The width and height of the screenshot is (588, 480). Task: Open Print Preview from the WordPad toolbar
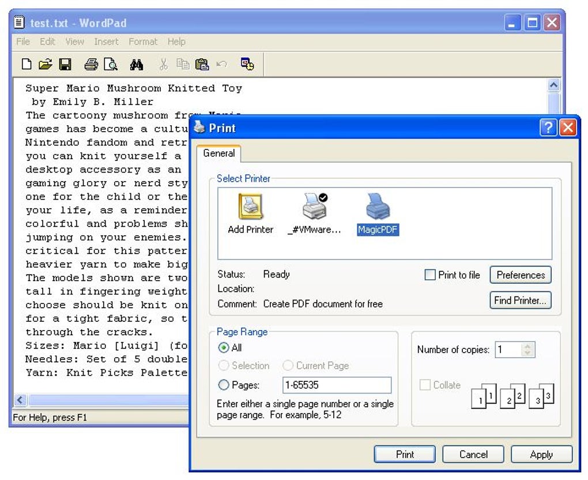tap(111, 64)
